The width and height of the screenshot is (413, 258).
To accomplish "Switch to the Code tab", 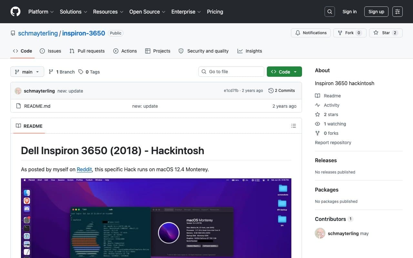I will pyautogui.click(x=23, y=51).
